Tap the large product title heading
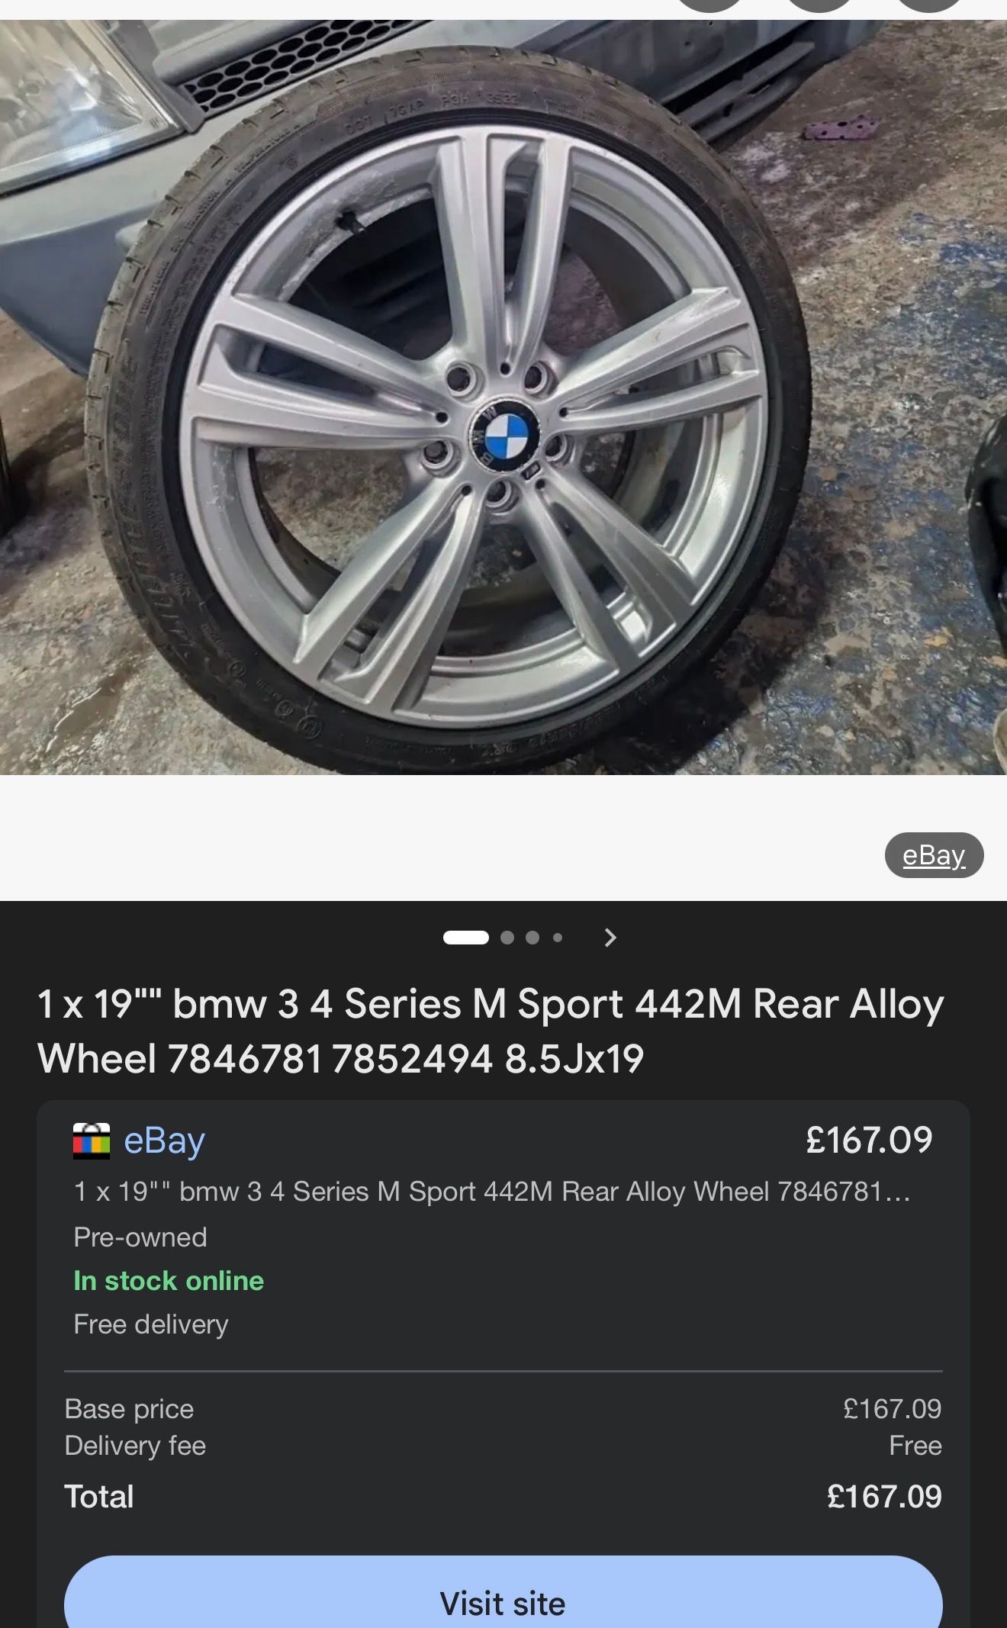 tap(491, 1031)
